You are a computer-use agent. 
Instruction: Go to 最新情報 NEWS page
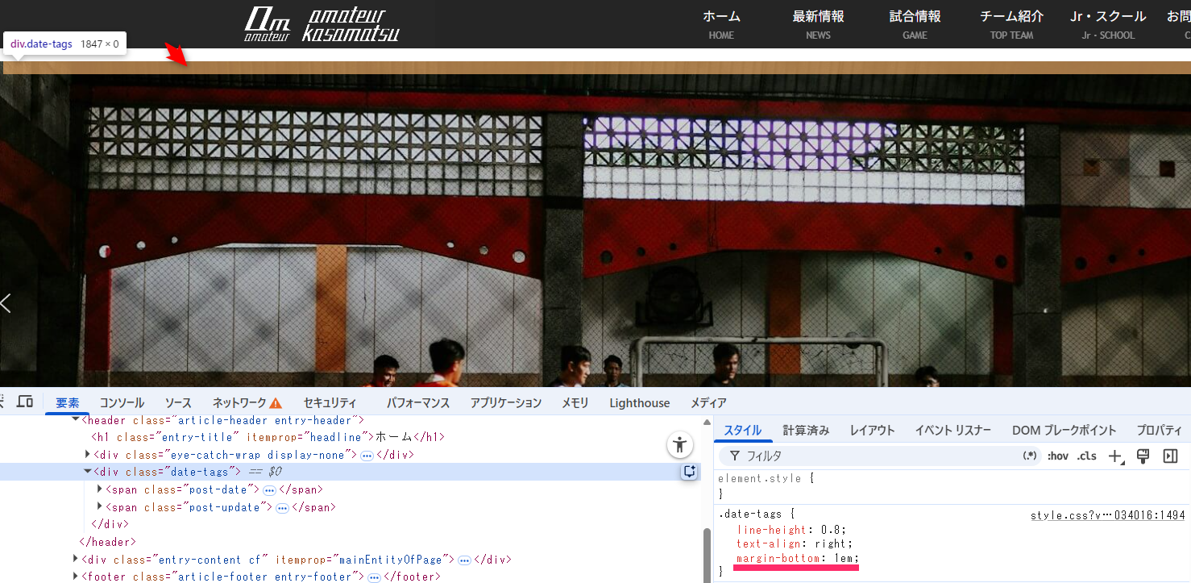click(x=818, y=24)
